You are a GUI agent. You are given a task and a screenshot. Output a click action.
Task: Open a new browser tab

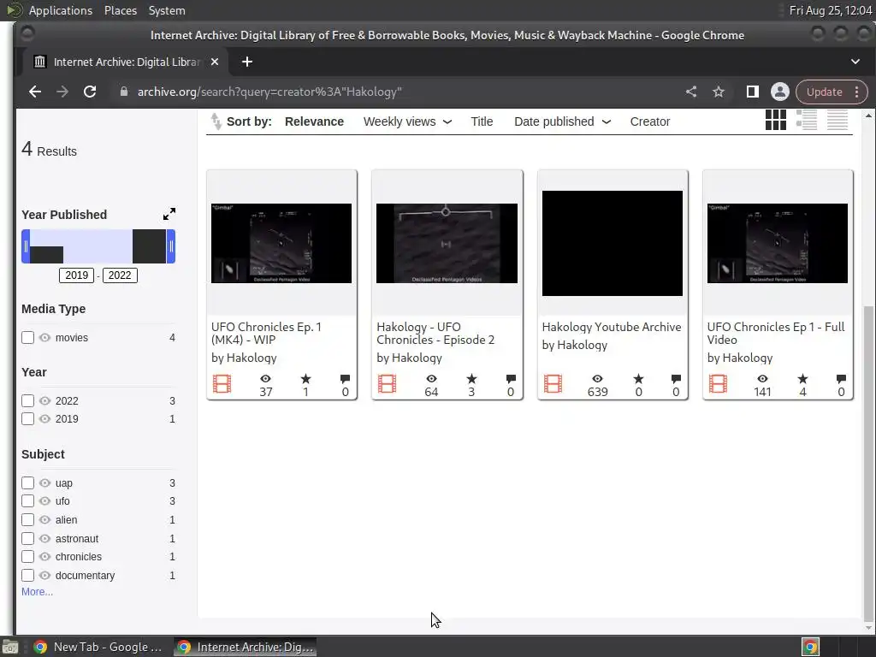coord(247,62)
